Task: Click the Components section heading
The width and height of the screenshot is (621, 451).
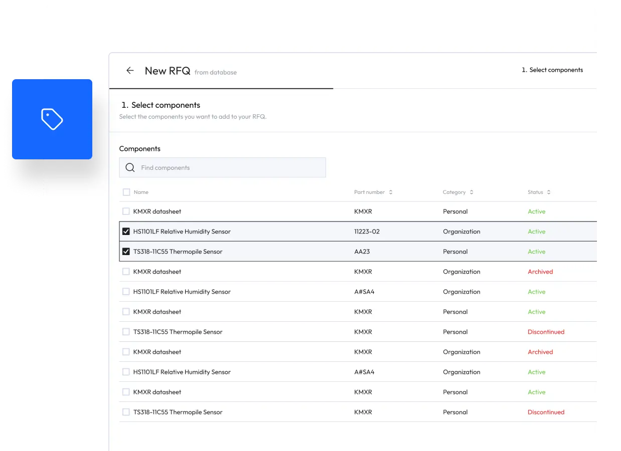Action: coord(140,149)
